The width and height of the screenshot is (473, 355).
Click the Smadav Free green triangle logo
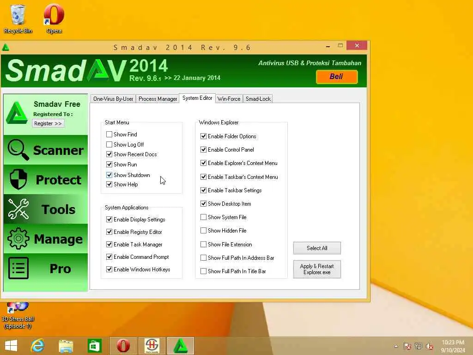click(x=17, y=113)
